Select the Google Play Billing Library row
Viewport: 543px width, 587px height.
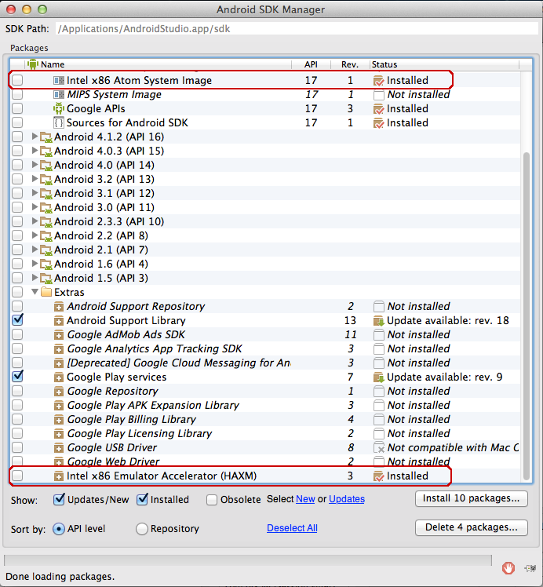click(264, 420)
